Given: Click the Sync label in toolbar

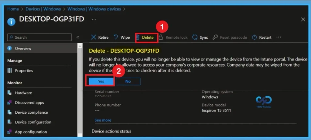Looking at the screenshot, I should tap(204, 37).
